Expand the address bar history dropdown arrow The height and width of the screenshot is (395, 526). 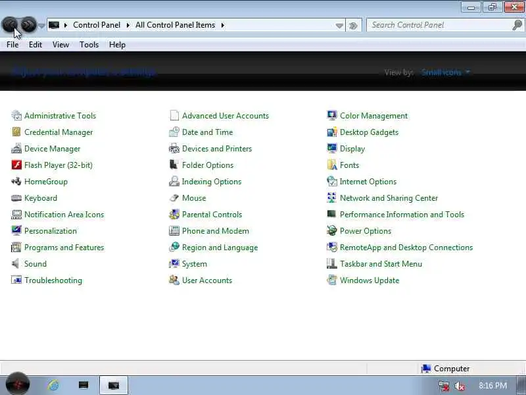[339, 26]
